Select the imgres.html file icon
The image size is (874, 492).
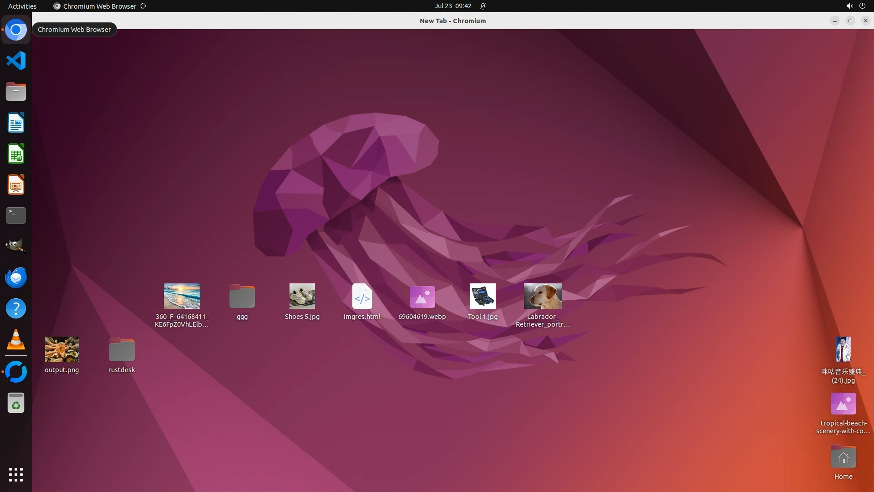pos(362,297)
